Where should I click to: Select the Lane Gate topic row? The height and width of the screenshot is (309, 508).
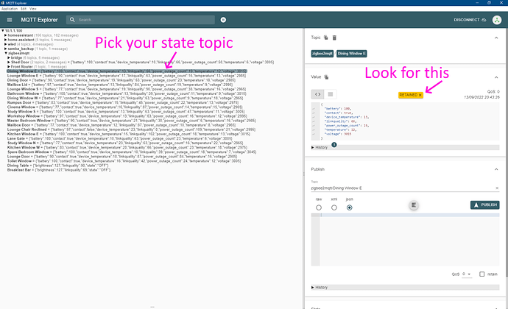(119, 138)
